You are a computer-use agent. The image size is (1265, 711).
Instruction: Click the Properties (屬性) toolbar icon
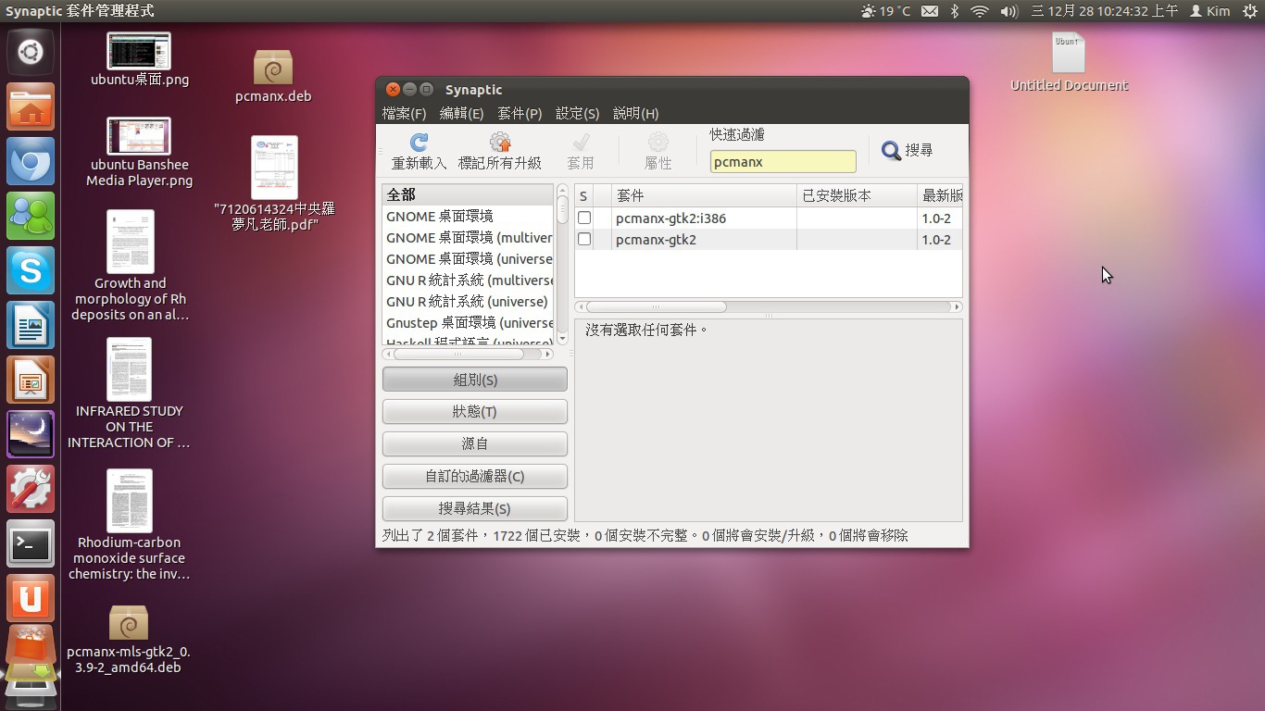658,143
